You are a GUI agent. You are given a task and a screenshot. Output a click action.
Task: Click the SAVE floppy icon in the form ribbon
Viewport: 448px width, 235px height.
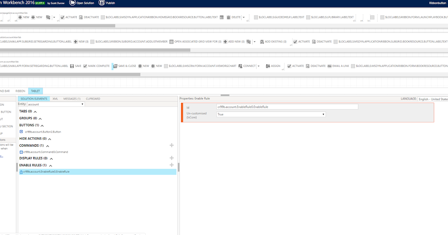click(72, 66)
